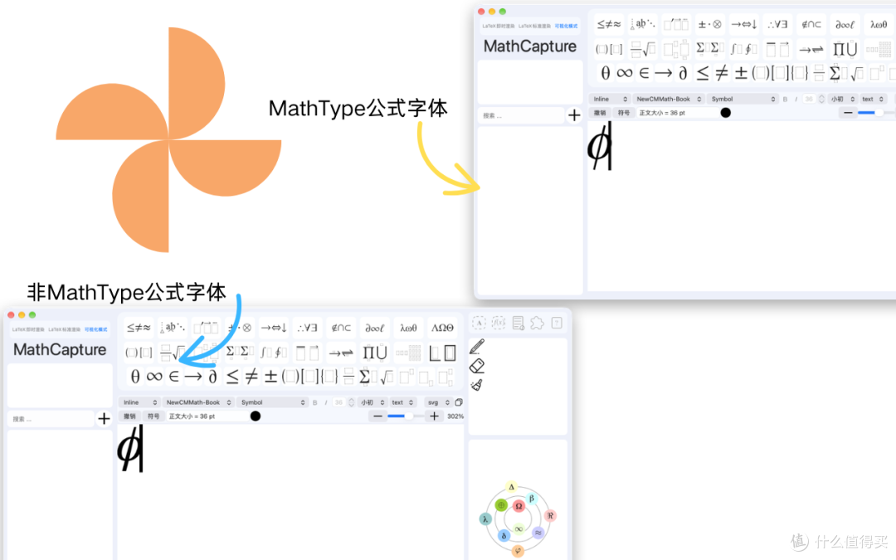
Task: Open black color swatch in upper window
Action: [x=726, y=113]
